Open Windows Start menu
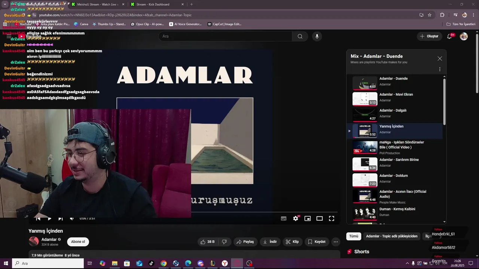 tap(6, 263)
